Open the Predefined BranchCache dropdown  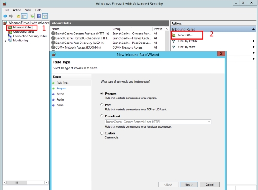coord(209,122)
